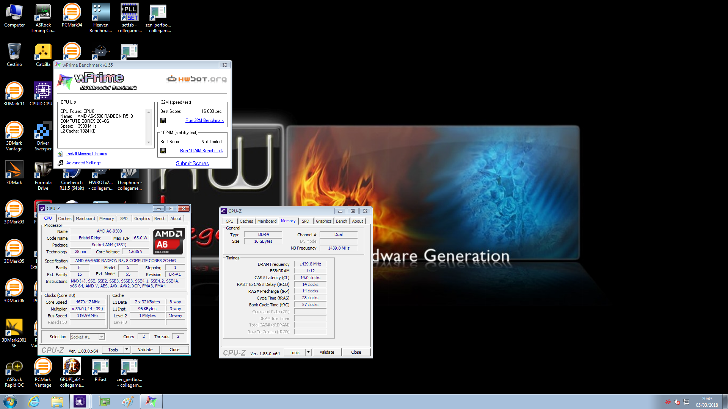Launch 3DMark 11 shortcut

[14, 94]
